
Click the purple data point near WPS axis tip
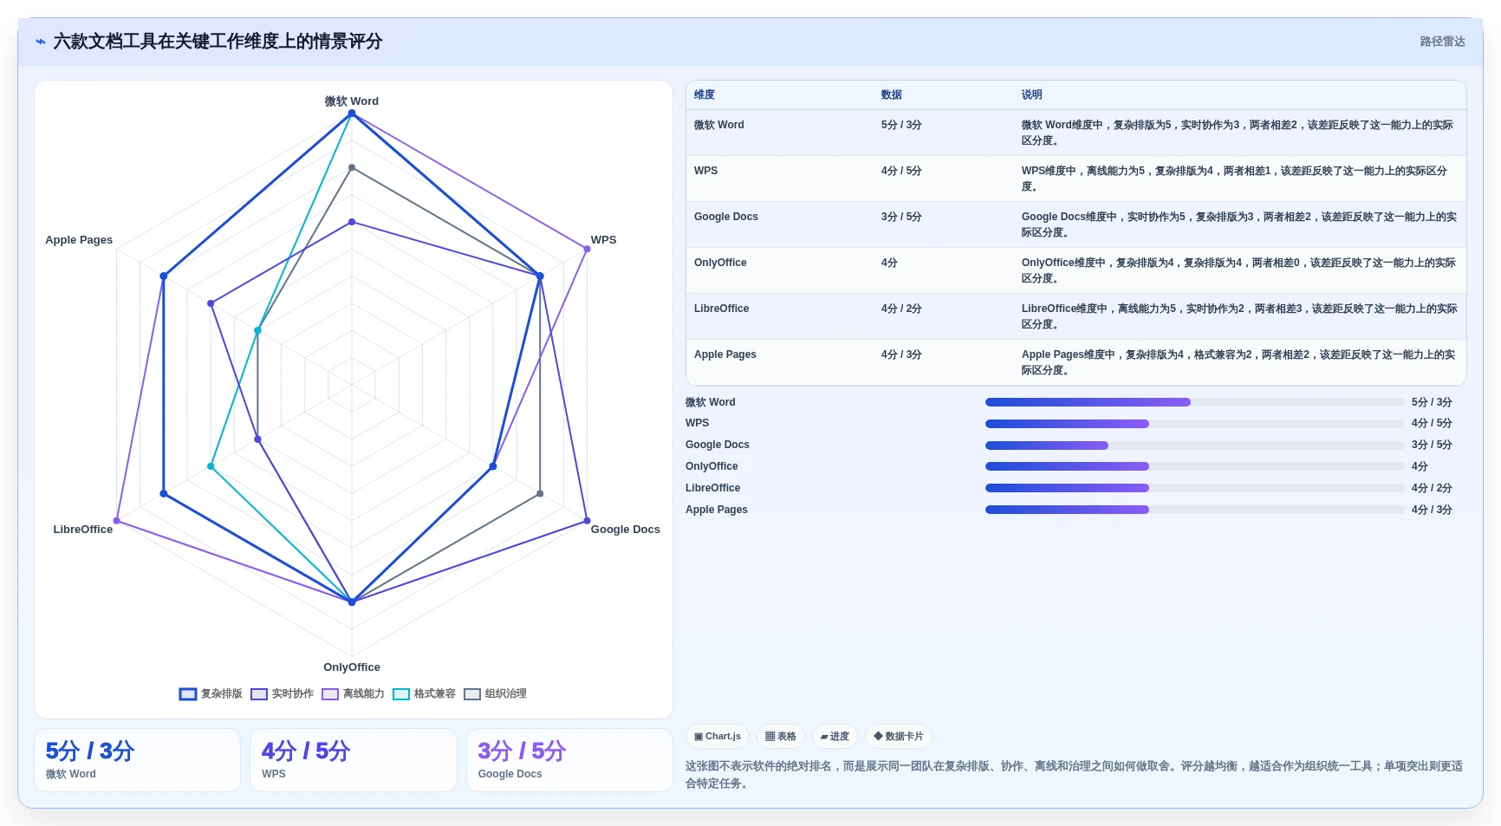[588, 249]
